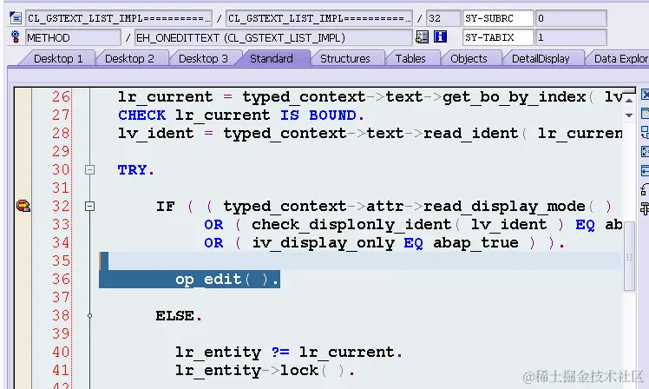Collapse the IF block on line 32
The height and width of the screenshot is (389, 649).
click(89, 207)
